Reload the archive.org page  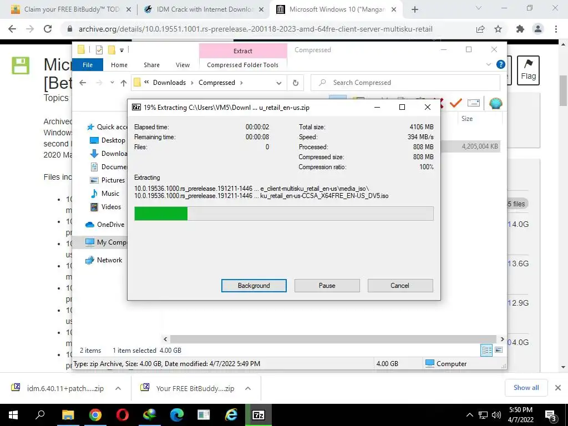tap(48, 29)
